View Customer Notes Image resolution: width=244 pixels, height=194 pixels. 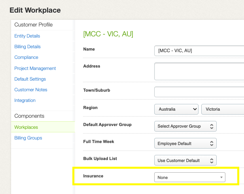pos(31,90)
